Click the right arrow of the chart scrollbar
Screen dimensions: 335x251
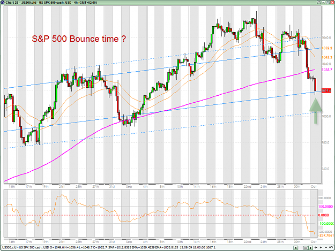[x=311, y=248]
